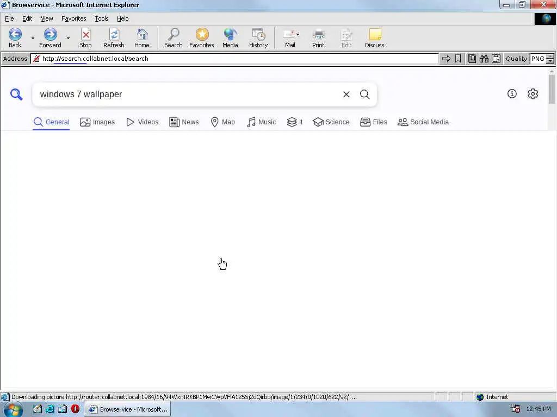Click the clipboard icon next to Quality
The width and height of the screenshot is (557, 417).
496,59
